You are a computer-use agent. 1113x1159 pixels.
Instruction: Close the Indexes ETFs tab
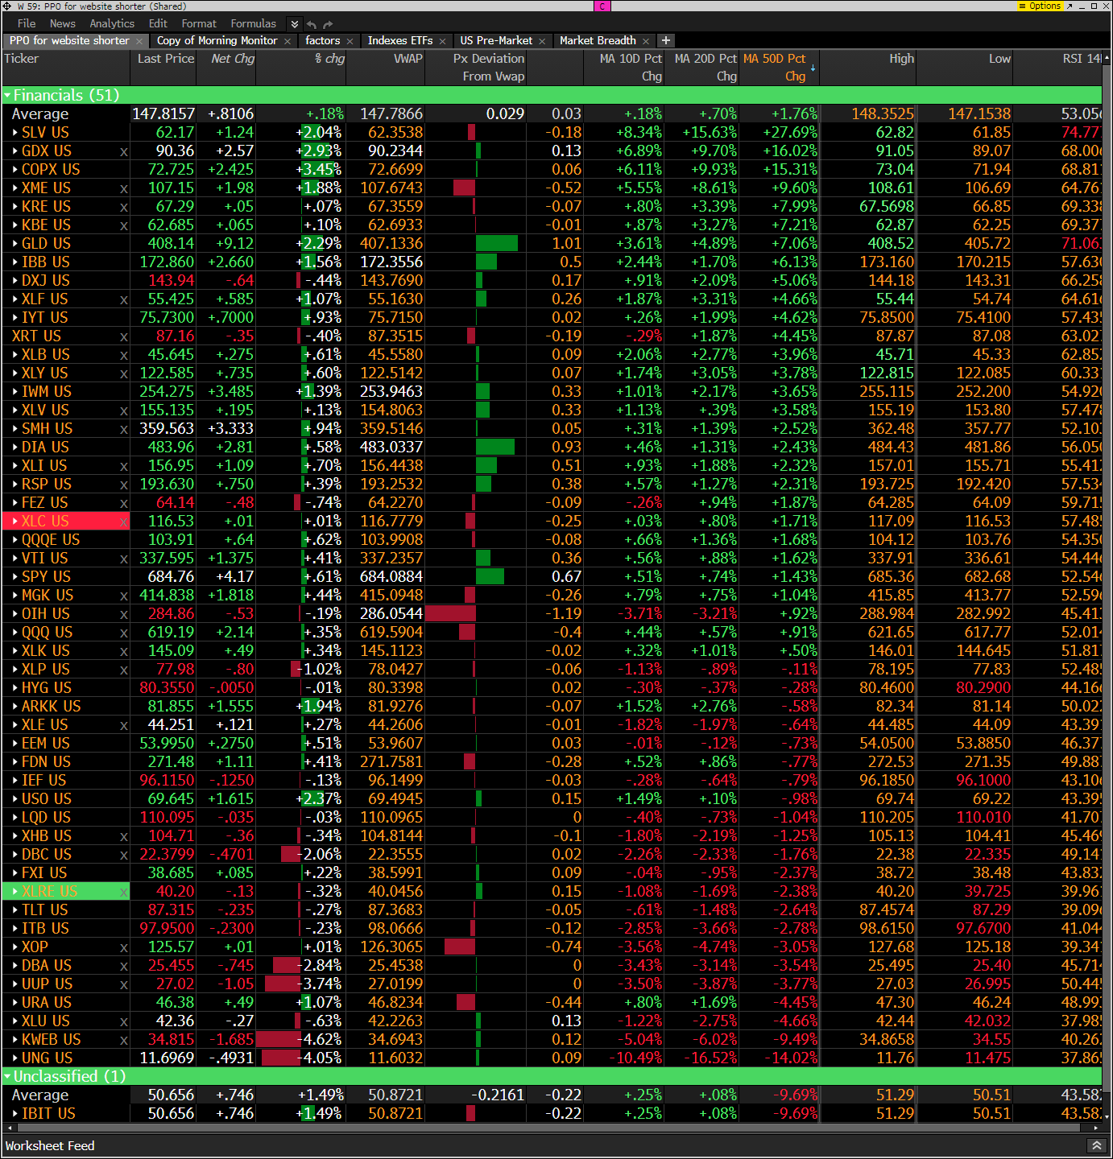(442, 41)
